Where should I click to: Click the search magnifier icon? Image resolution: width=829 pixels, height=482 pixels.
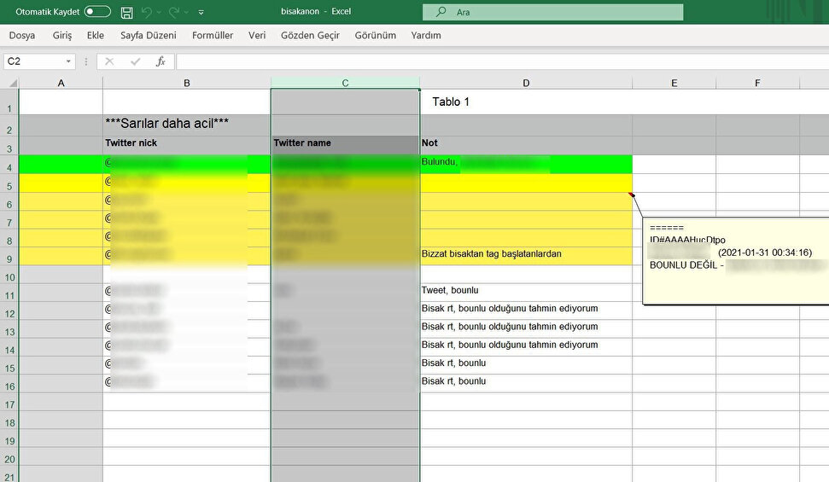[x=441, y=13]
